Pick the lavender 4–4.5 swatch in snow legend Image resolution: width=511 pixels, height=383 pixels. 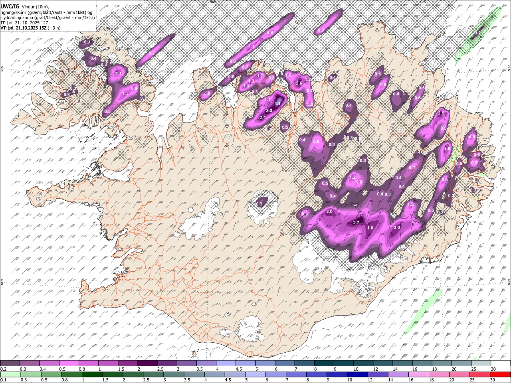[x=226, y=363]
